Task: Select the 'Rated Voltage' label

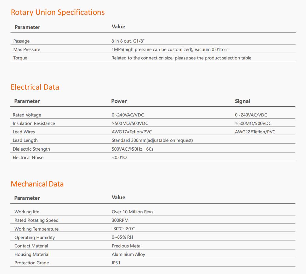Action: tap(27, 115)
